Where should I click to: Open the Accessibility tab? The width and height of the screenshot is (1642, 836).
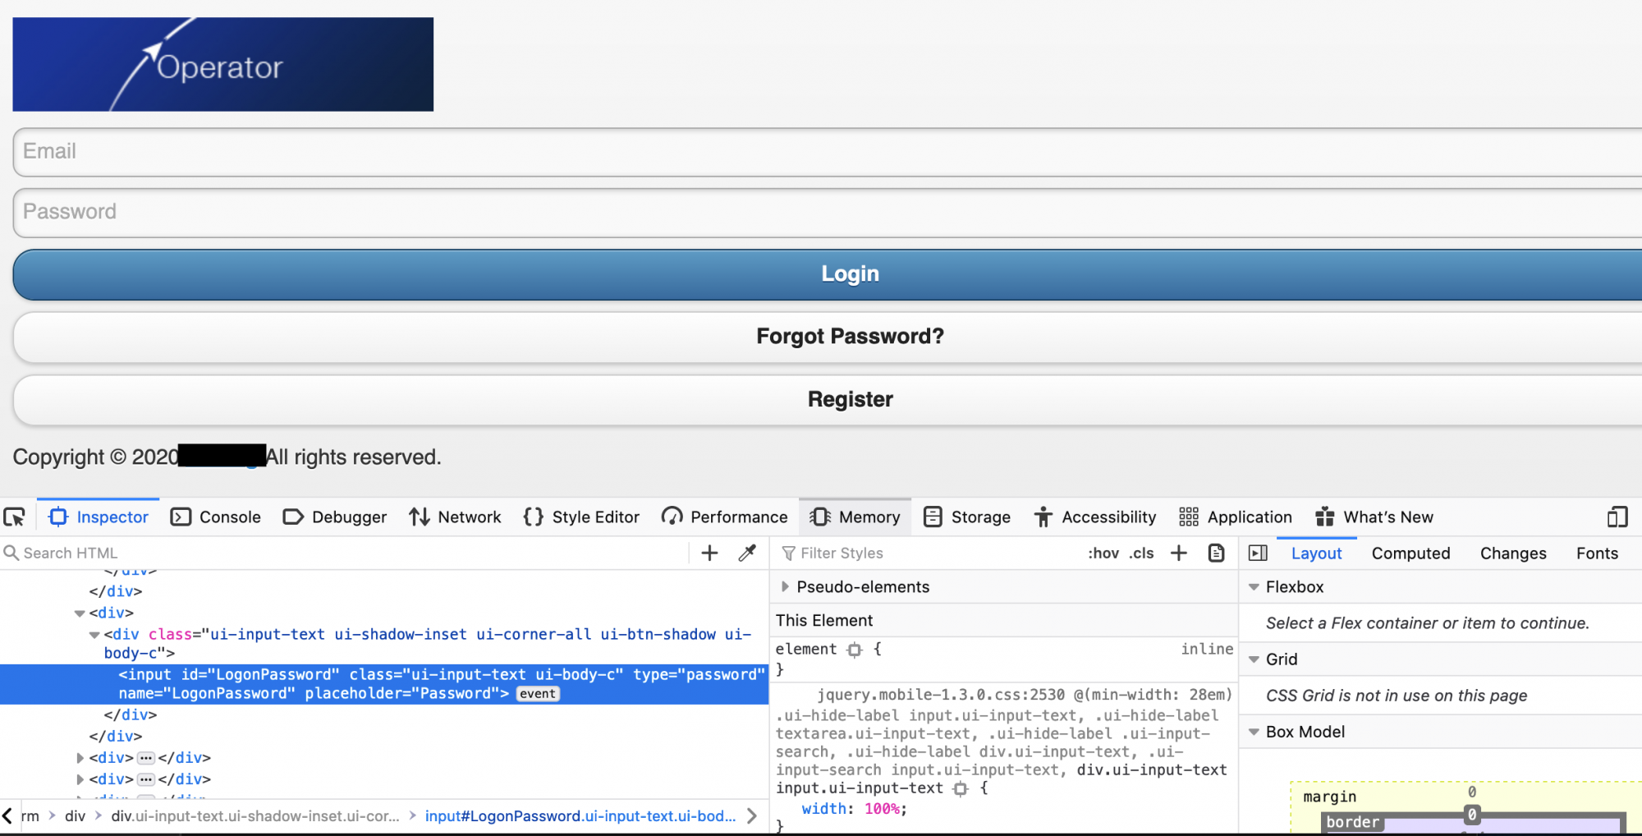(x=1094, y=517)
